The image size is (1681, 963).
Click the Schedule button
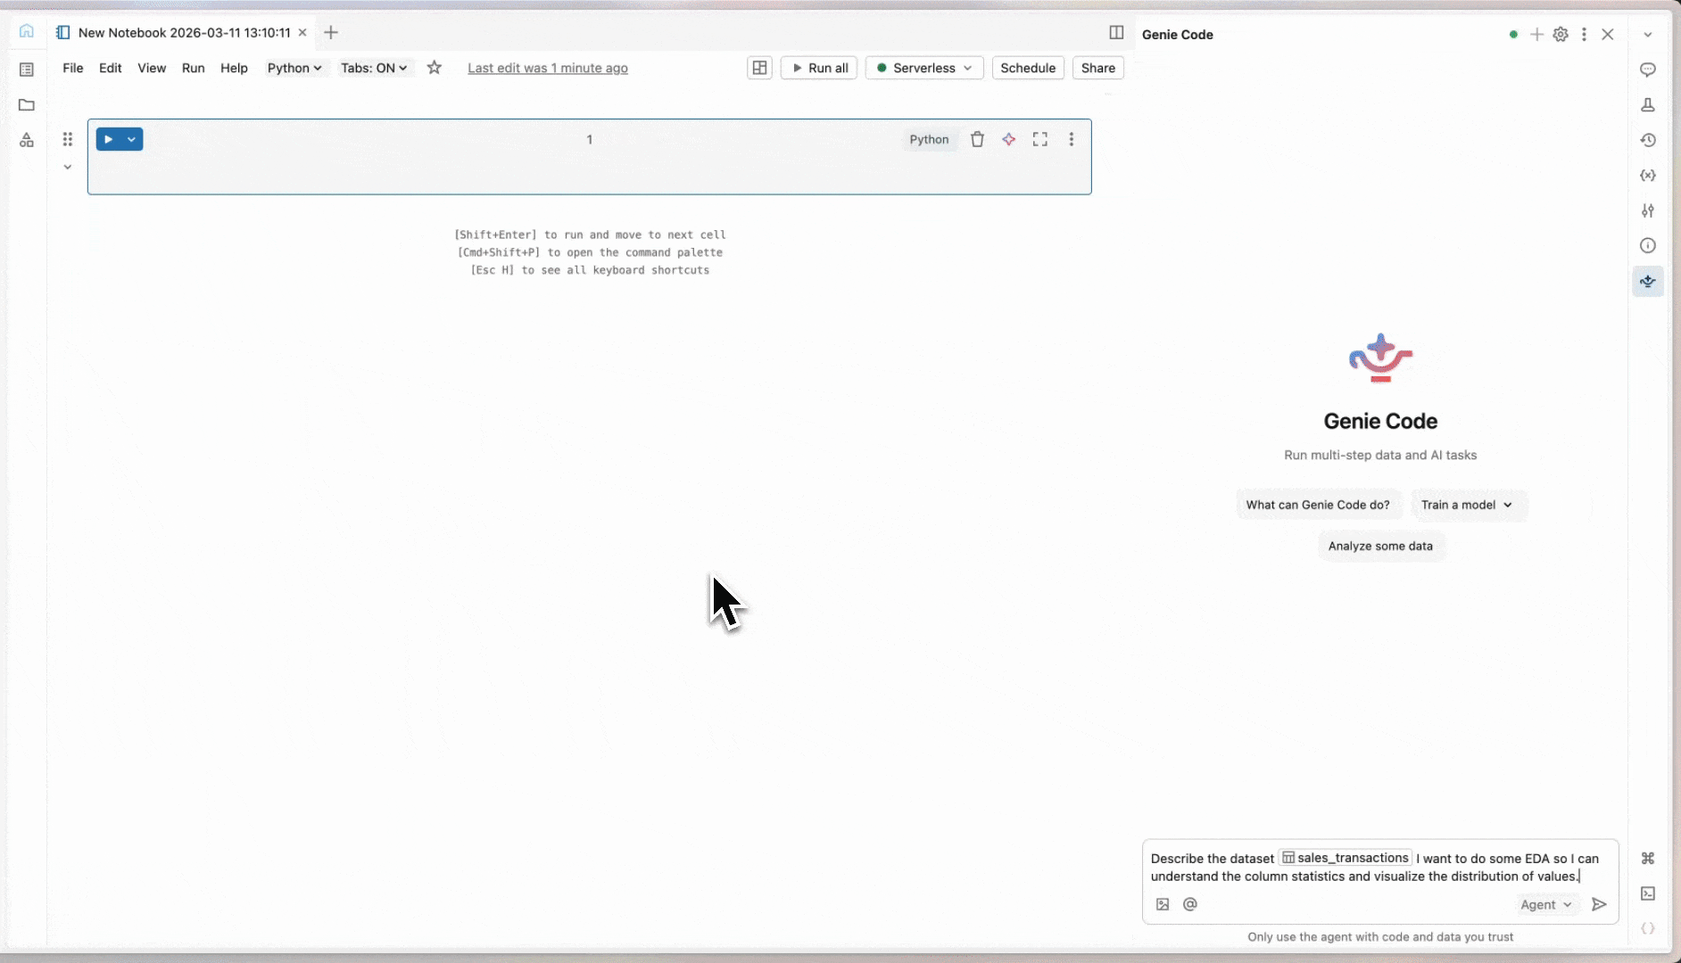[x=1028, y=68]
